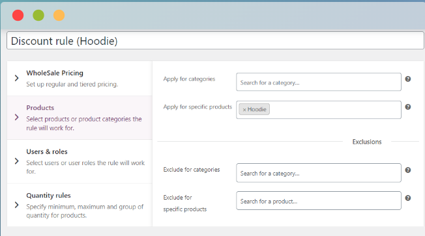This screenshot has height=236, width=425.
Task: Click the orange window dot
Action: tap(59, 15)
